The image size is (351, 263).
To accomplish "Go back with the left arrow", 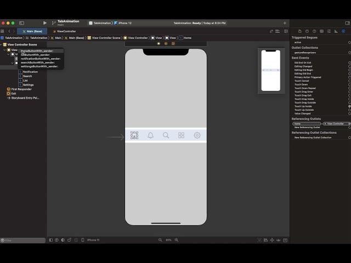I will pyautogui.click(x=9, y=31).
